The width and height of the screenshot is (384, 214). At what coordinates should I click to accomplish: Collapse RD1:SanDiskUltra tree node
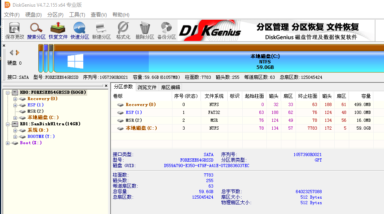tap(8, 124)
